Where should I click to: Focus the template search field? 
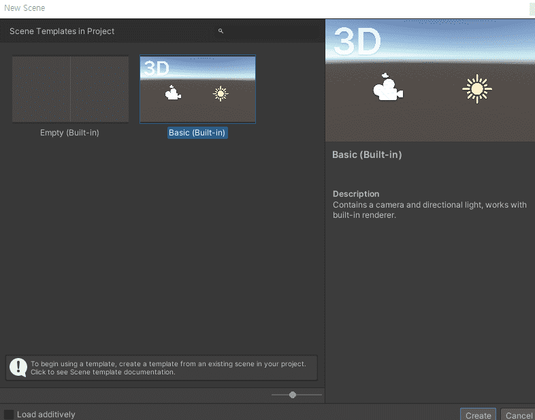click(x=268, y=31)
